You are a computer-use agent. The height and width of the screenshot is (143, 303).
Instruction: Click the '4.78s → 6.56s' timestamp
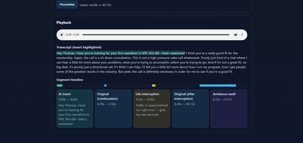coord(107,104)
